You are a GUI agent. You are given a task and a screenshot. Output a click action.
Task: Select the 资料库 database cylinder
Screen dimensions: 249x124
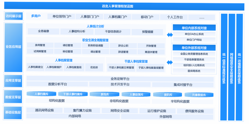[168, 95]
